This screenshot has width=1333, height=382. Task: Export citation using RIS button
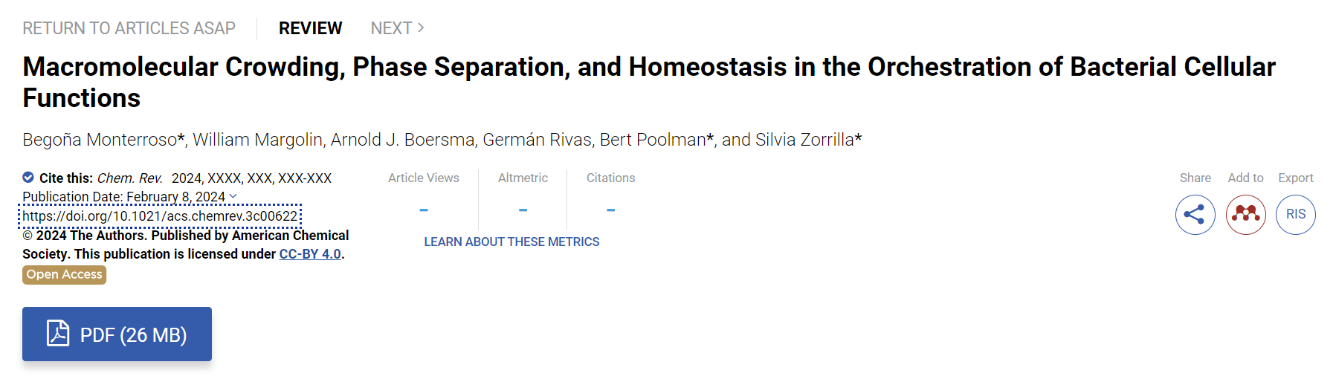(1296, 215)
